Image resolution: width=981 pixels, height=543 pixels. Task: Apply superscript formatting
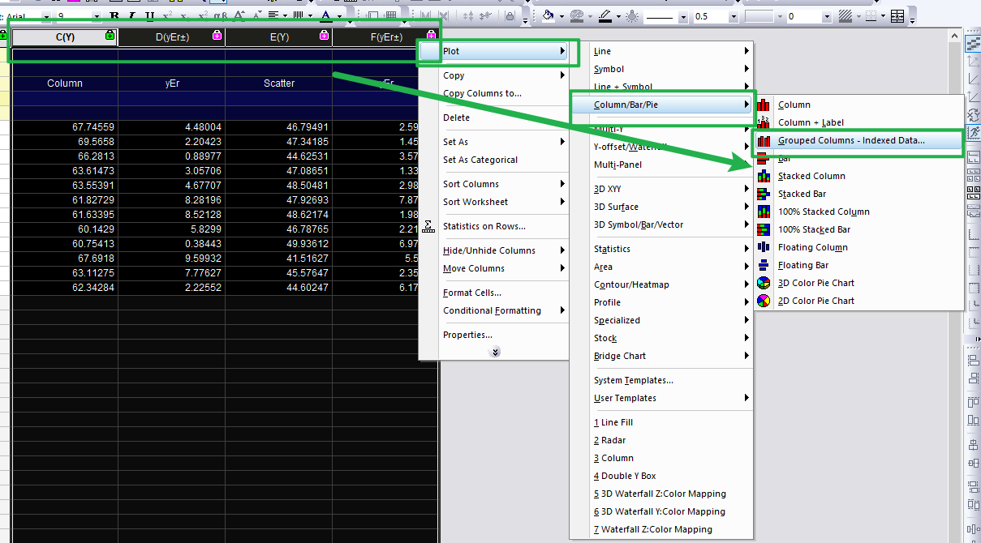[x=167, y=15]
